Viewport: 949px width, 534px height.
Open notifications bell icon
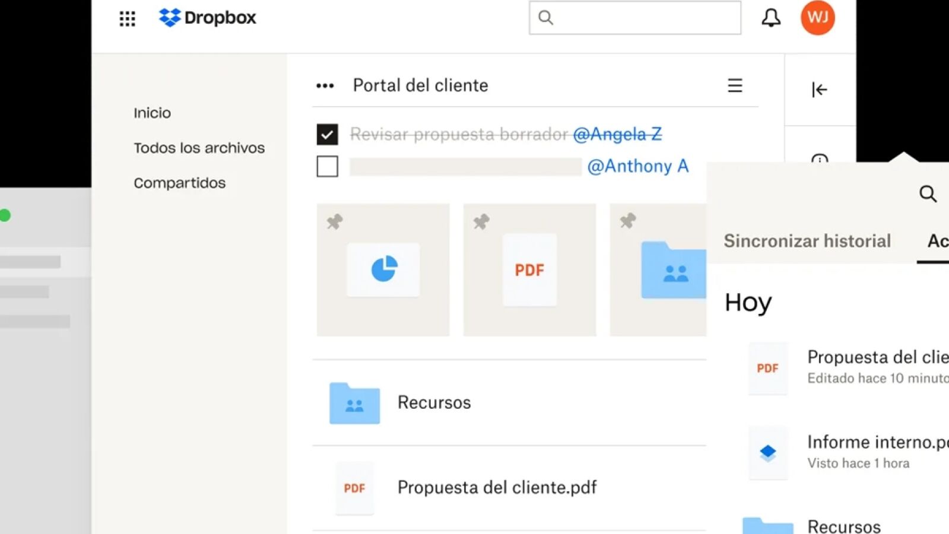click(x=771, y=18)
